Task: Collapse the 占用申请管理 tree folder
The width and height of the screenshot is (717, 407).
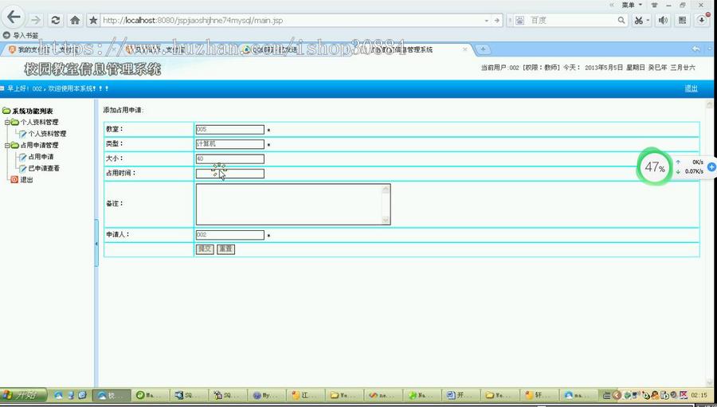Action: pyautogui.click(x=6, y=146)
